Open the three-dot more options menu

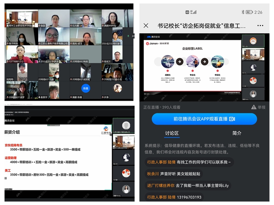click(x=260, y=26)
